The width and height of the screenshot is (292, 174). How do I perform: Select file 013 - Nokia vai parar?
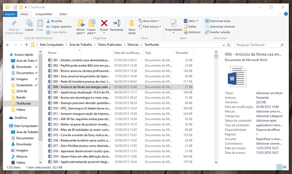pyautogui.click(x=120, y=124)
